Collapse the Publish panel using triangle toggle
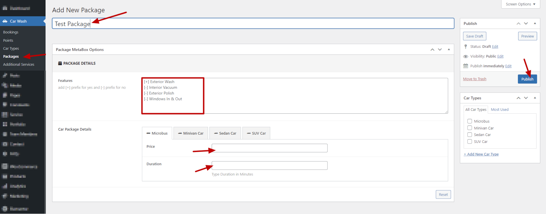546x214 pixels. pos(535,23)
